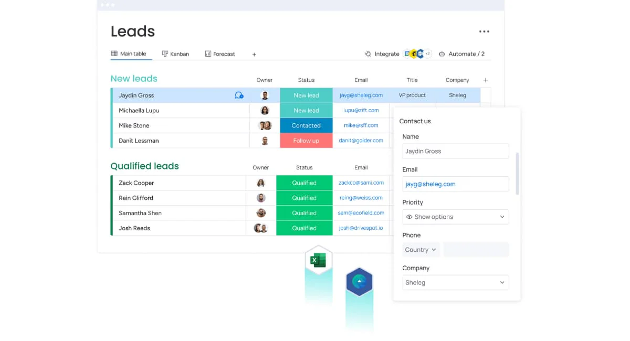
Task: Add a new view with plus icon
Action: 254,55
